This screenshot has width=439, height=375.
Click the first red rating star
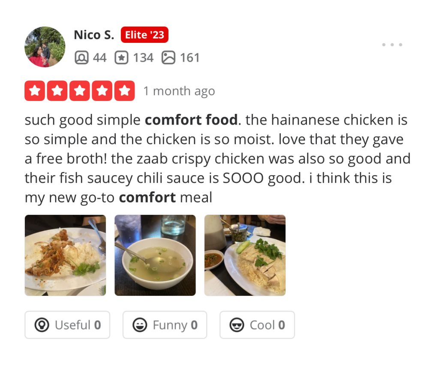[35, 91]
